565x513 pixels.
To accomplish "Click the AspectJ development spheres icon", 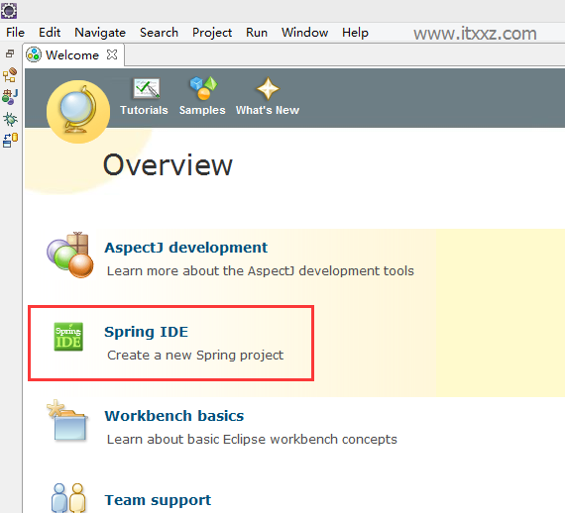I will click(x=70, y=255).
